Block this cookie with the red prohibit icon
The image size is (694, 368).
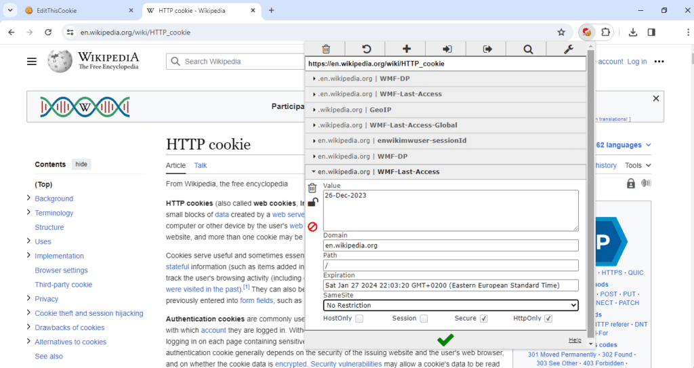312,227
